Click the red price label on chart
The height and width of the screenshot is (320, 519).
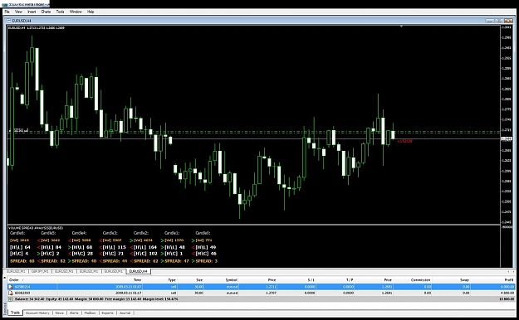[404, 141]
